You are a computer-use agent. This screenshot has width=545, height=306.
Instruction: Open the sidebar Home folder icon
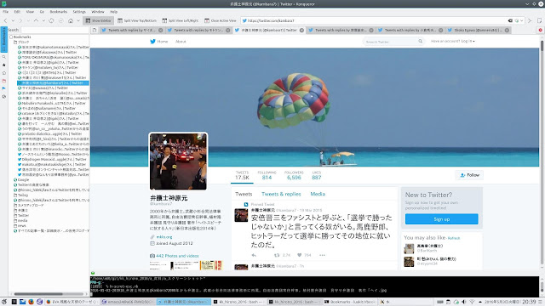[x=3, y=73]
